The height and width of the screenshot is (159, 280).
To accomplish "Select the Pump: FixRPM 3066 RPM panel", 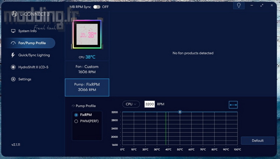I will point(87,87).
